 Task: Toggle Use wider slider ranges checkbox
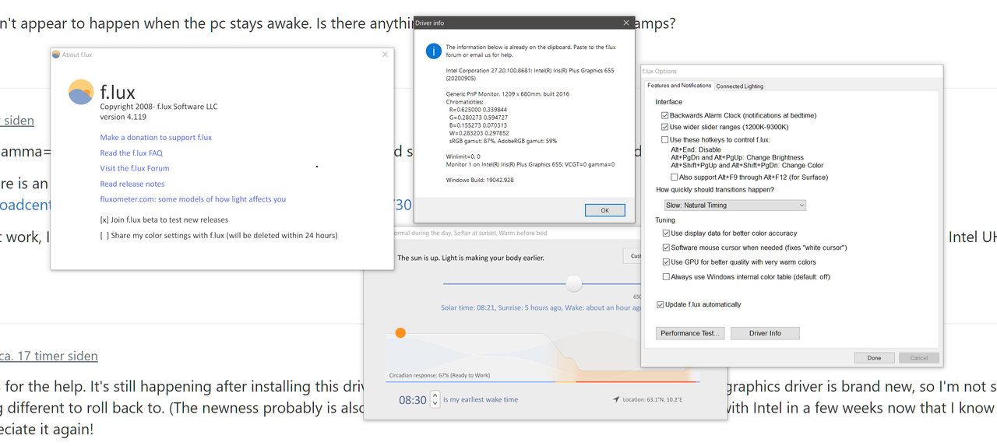(664, 127)
